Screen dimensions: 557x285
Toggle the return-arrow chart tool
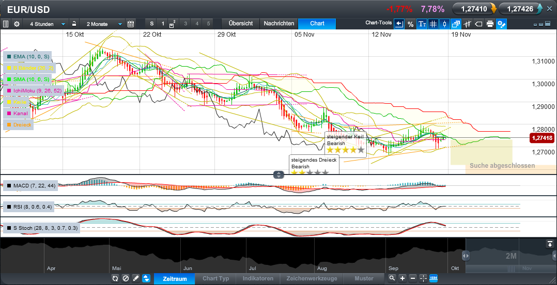399,24
